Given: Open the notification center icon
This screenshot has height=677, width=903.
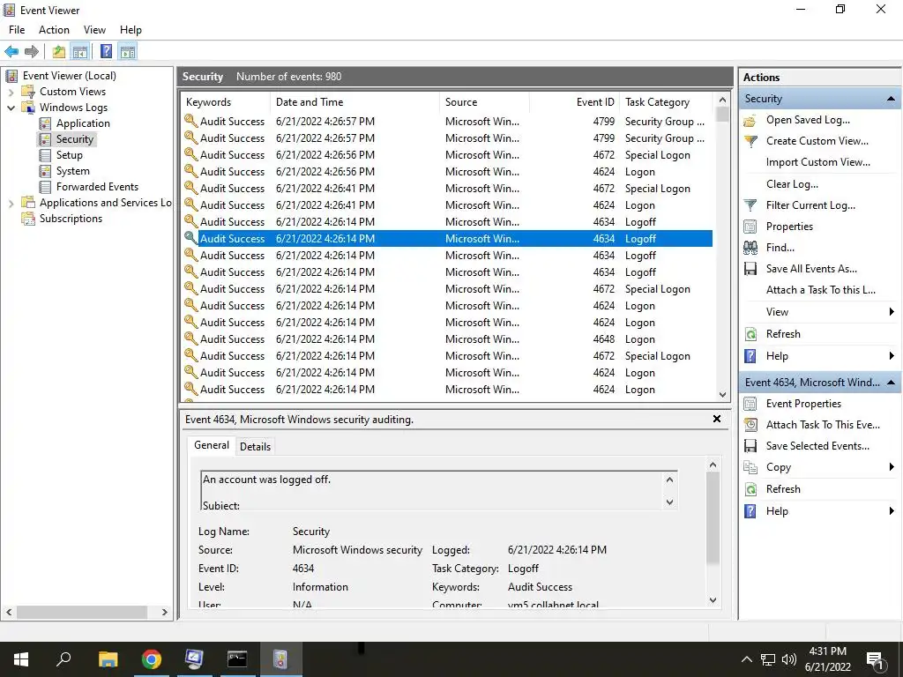Looking at the screenshot, I should coord(876,659).
